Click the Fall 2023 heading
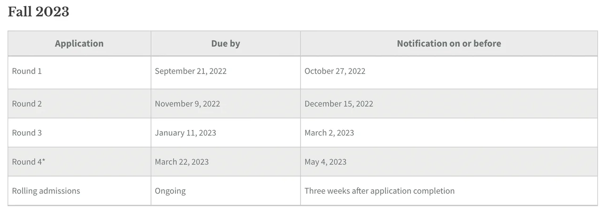This screenshot has width=604, height=210. 39,12
